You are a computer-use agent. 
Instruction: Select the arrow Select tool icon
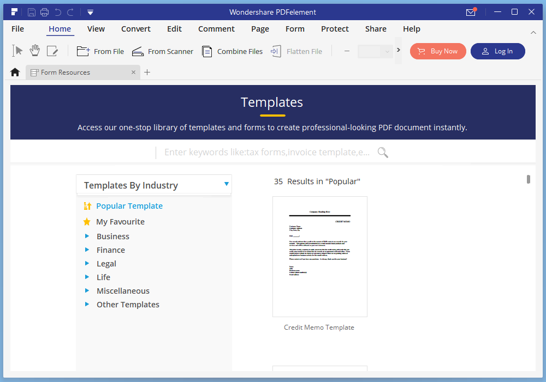18,51
